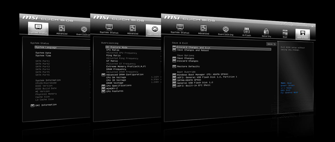
Task: Select CPU Ratio setting
Action: point(113,50)
